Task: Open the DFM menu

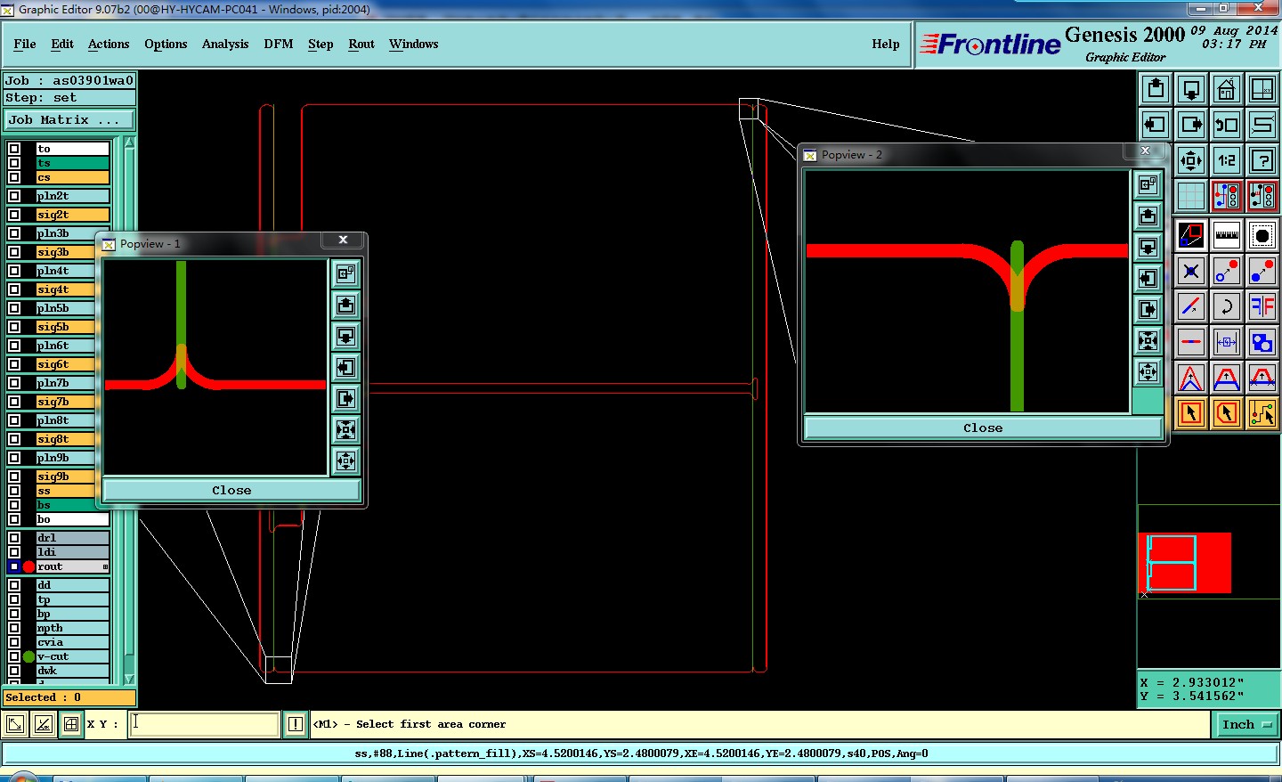Action: pyautogui.click(x=279, y=44)
